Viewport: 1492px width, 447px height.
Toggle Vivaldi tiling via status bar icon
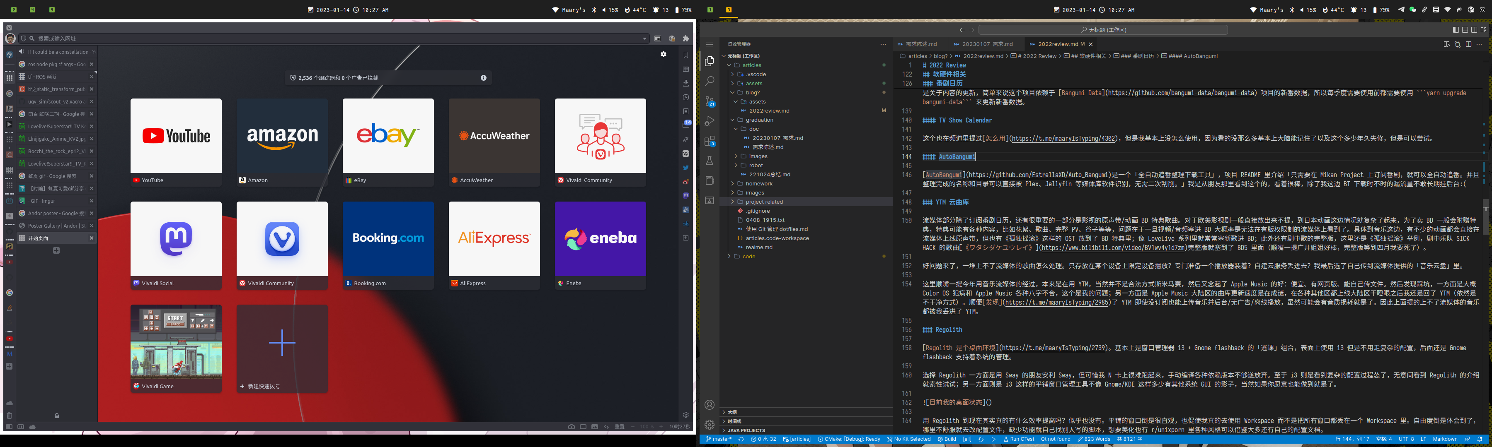coord(583,427)
